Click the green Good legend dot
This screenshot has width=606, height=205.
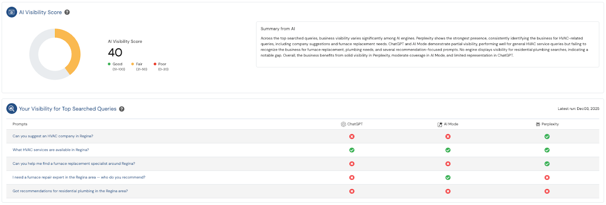click(109, 64)
